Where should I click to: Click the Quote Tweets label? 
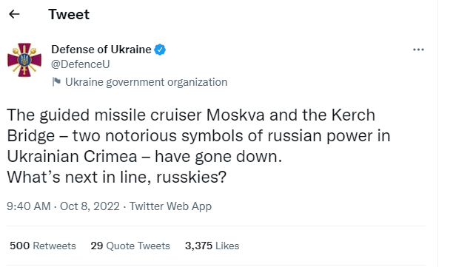click(138, 246)
